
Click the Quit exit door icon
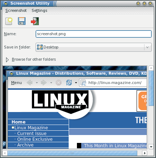click(x=35, y=21)
